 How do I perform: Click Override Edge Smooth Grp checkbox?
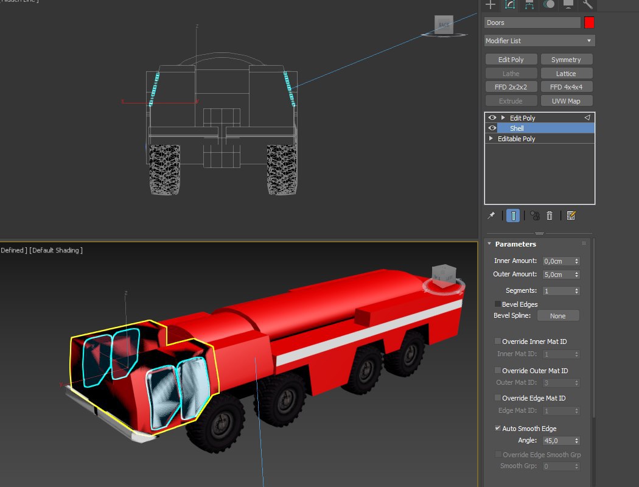point(498,454)
